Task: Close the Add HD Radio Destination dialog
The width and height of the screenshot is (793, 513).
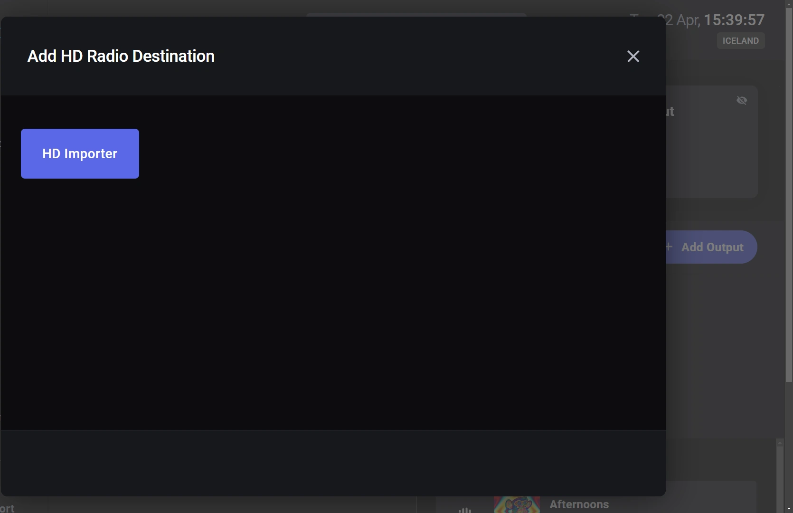Action: pyautogui.click(x=633, y=56)
